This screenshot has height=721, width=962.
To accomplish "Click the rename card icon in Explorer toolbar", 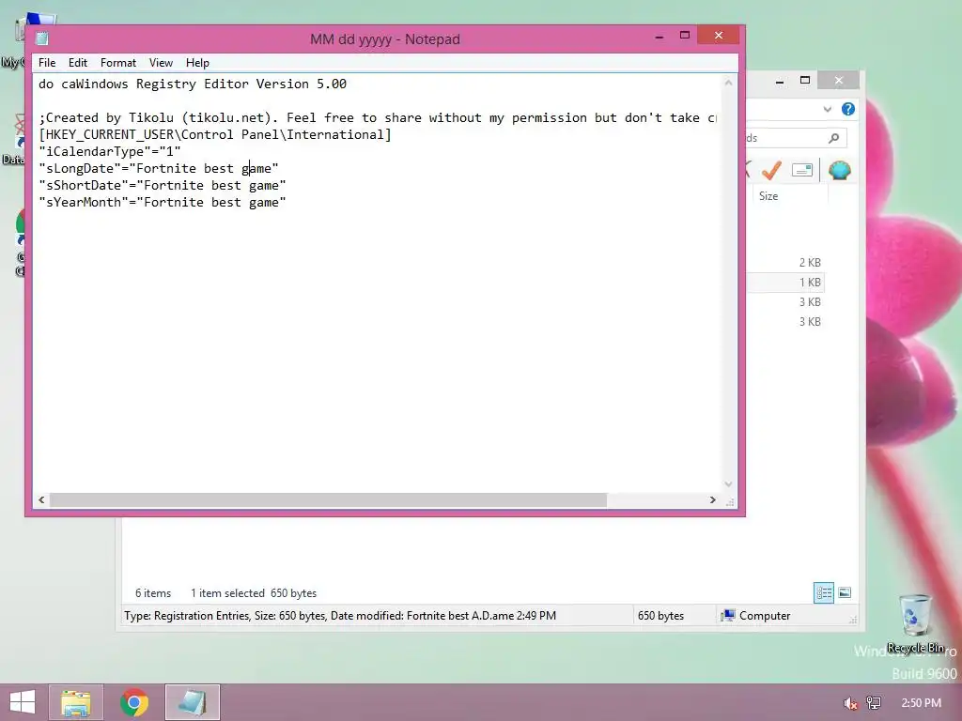I will click(x=802, y=170).
